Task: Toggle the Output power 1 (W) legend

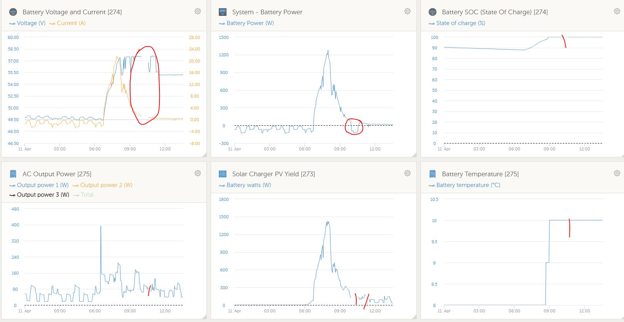Action: coord(39,185)
